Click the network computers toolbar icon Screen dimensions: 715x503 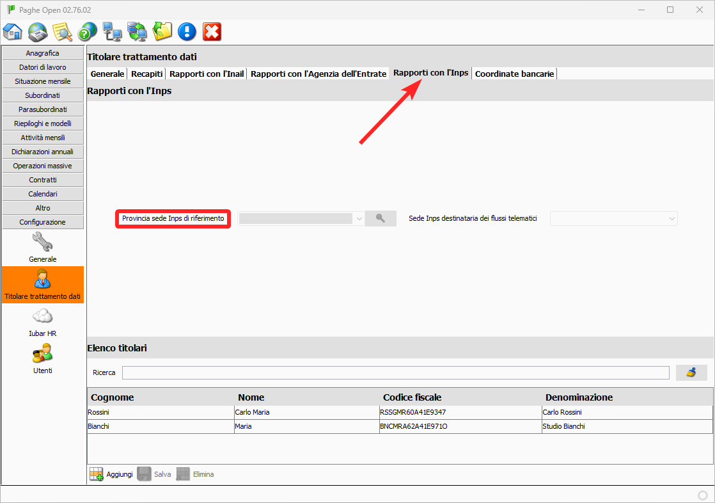(x=113, y=31)
